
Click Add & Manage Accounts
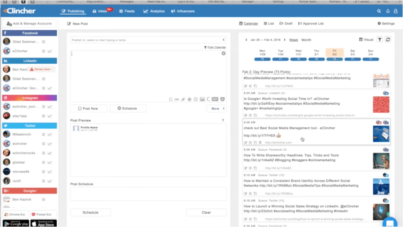pos(29,24)
